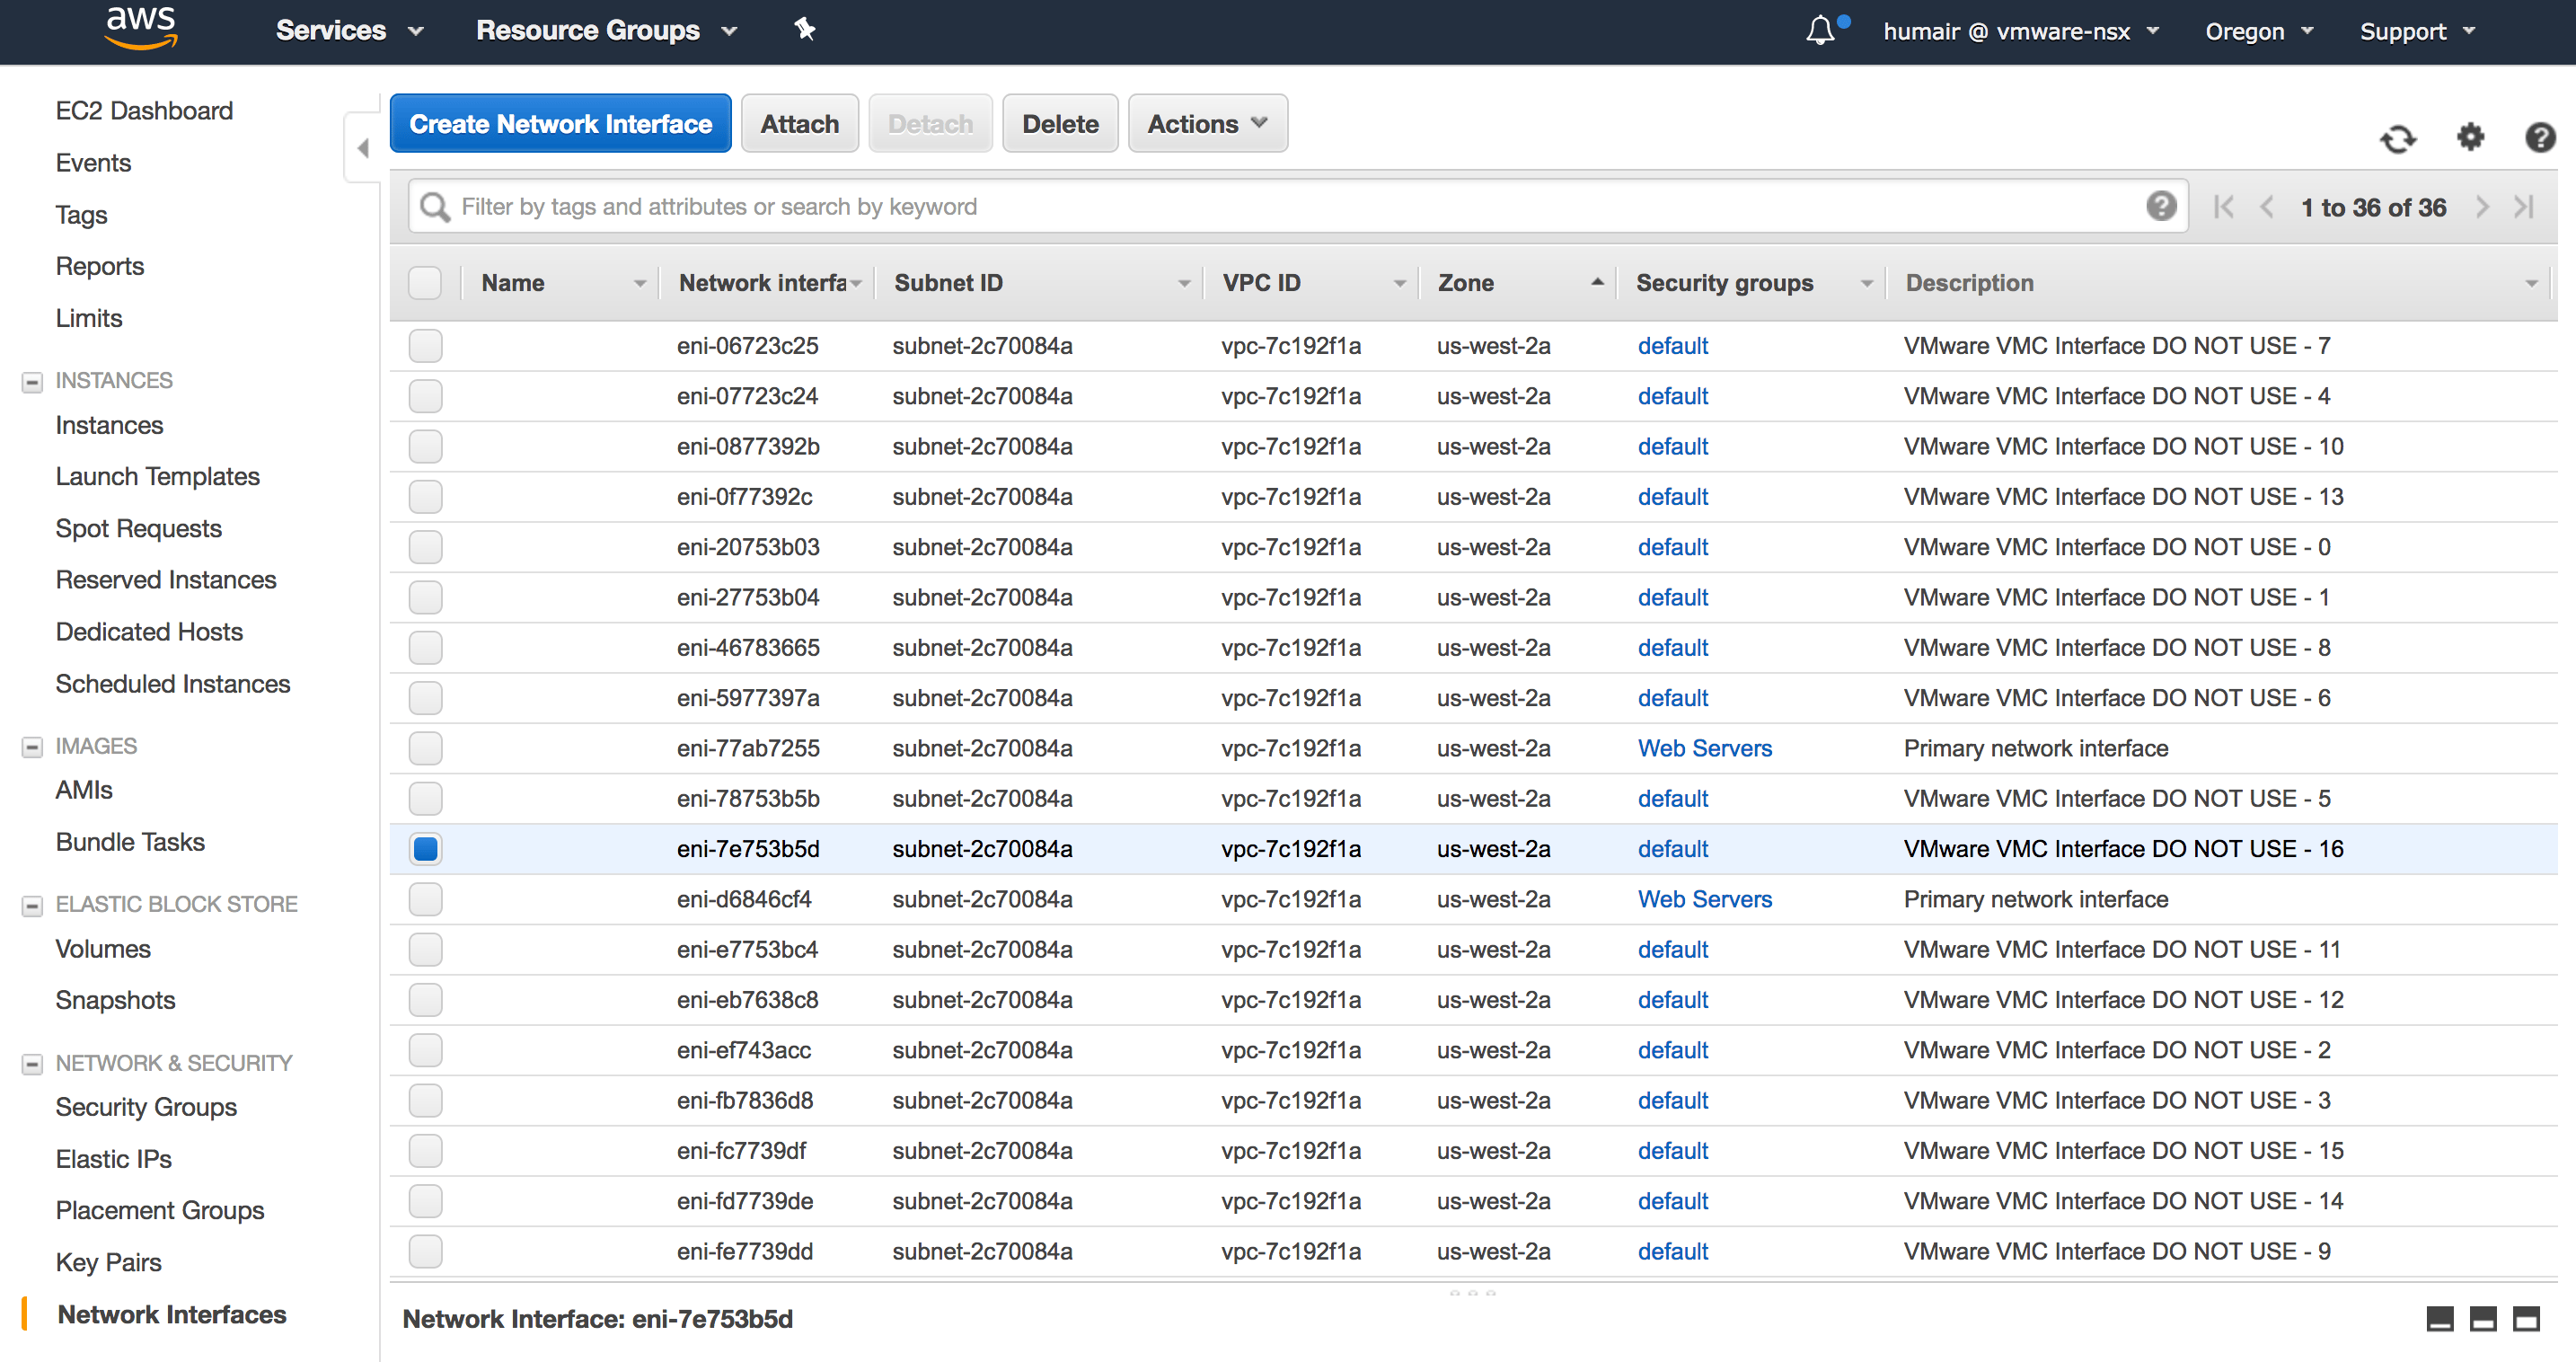Select the eni-fe7739dd row checkbox

(x=425, y=1251)
